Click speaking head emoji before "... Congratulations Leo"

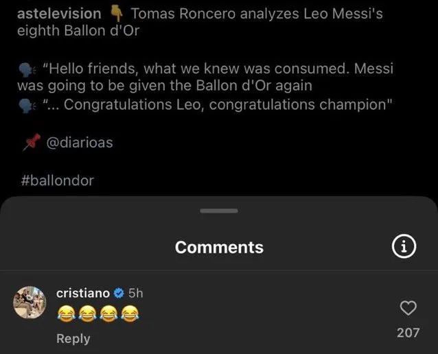pyautogui.click(x=27, y=105)
